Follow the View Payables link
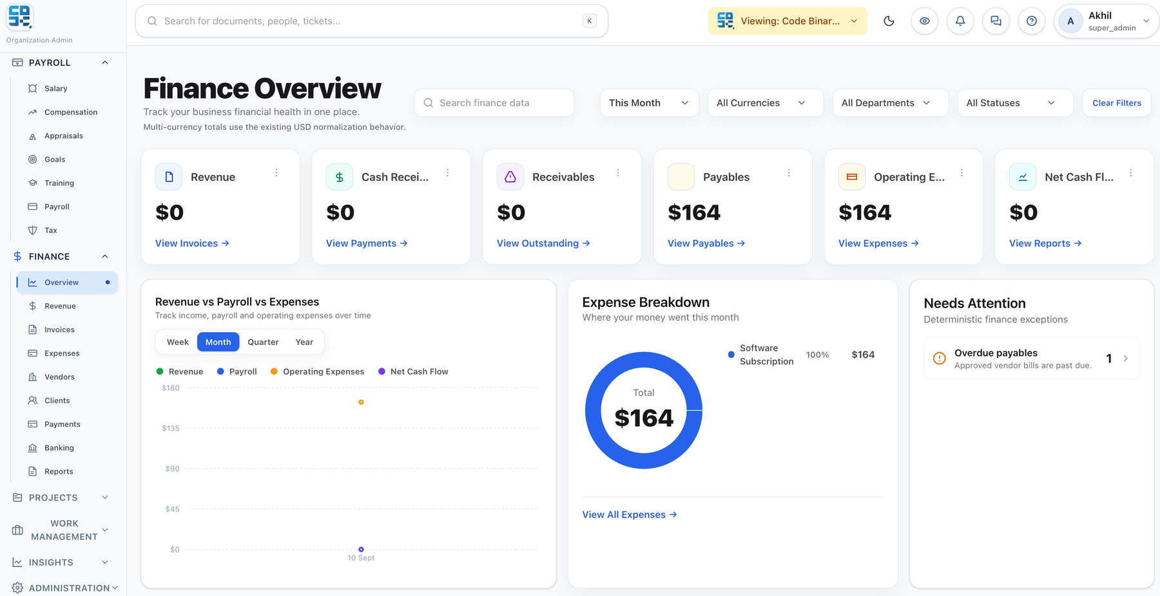 (x=706, y=243)
